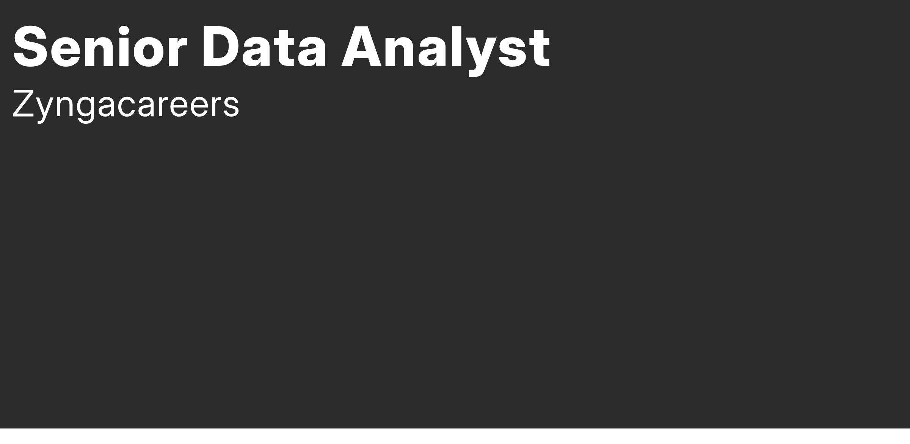
Task: Click the space between Senior and Data
Action: (x=195, y=47)
